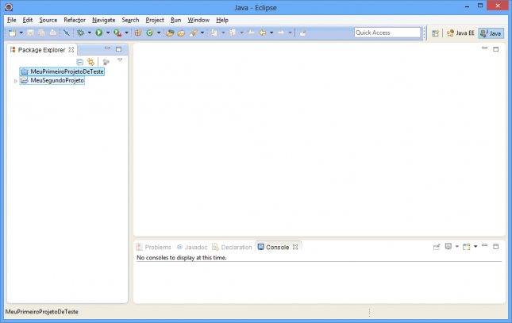Select the Package Explorer tab
512x323 pixels.
pos(41,50)
